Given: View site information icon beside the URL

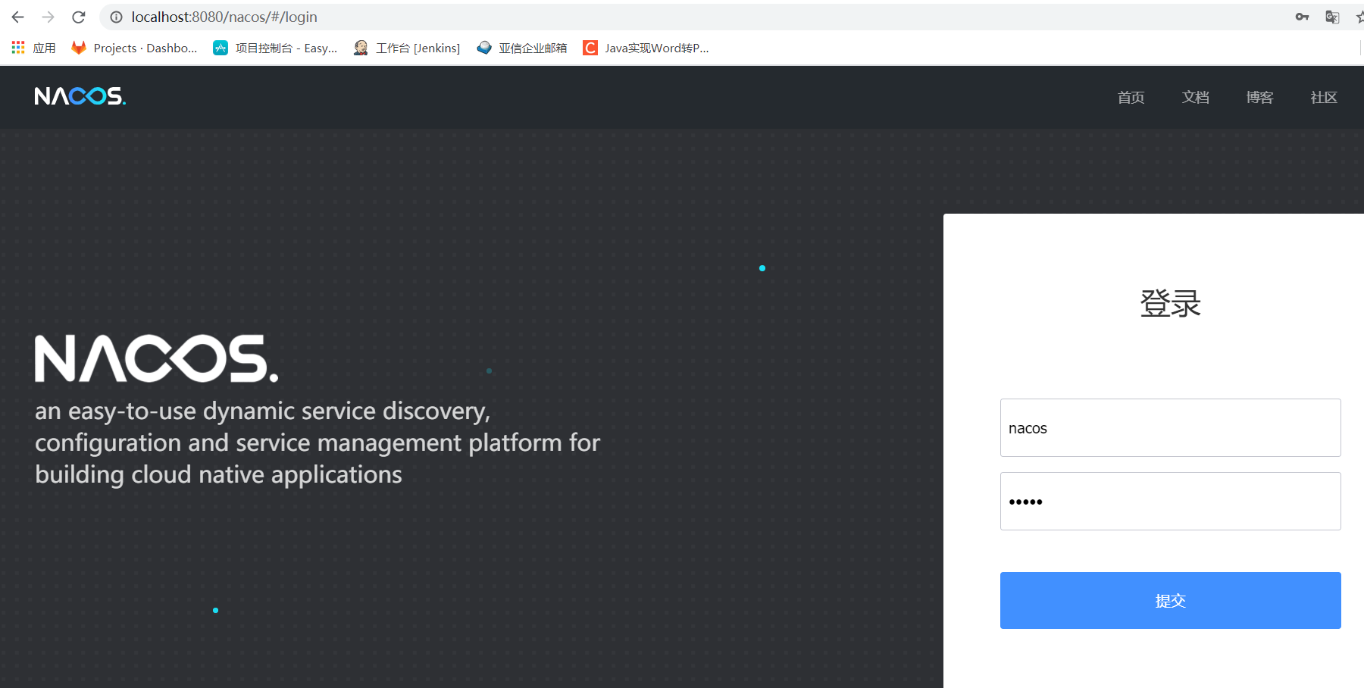Looking at the screenshot, I should (116, 17).
